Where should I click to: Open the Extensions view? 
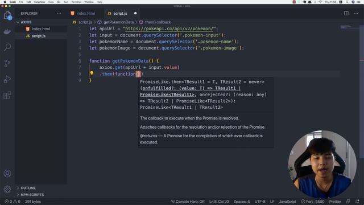(x=7, y=95)
